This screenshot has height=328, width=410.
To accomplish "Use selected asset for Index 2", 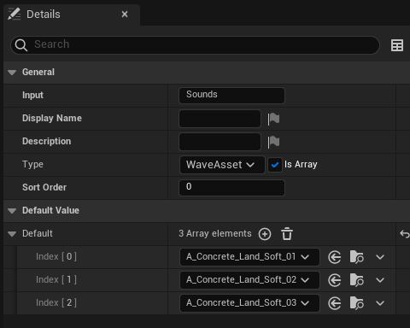I will pyautogui.click(x=335, y=303).
